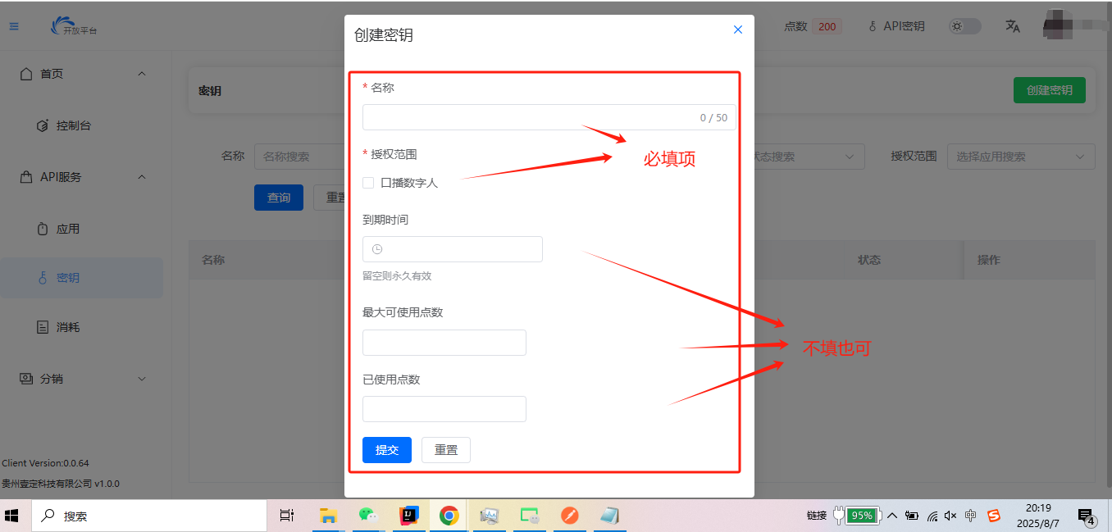Click the 重置 button in the dialog
The height and width of the screenshot is (532, 1112).
tap(446, 450)
